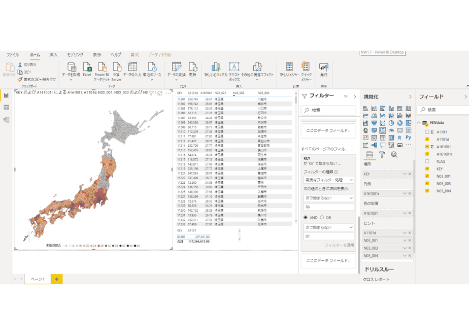Uncheck the A161001r field
The image size is (469, 335).
(x=427, y=154)
